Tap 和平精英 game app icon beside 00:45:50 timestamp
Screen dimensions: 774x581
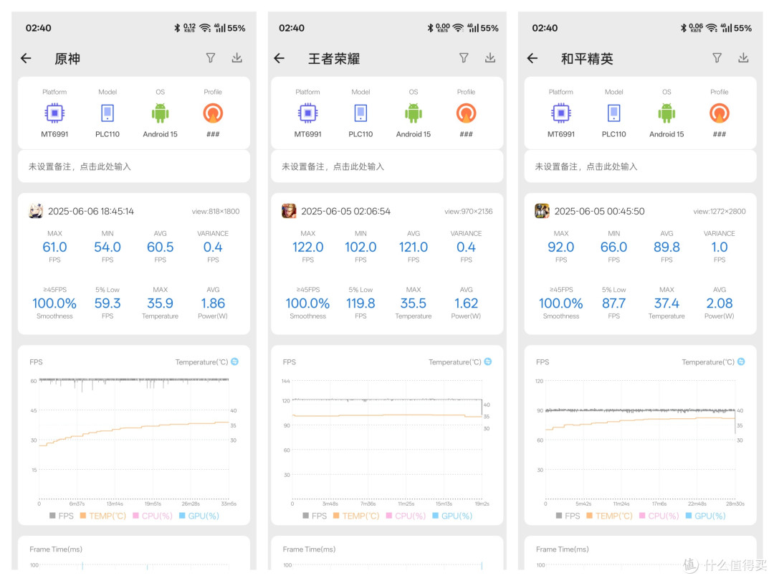click(x=543, y=211)
